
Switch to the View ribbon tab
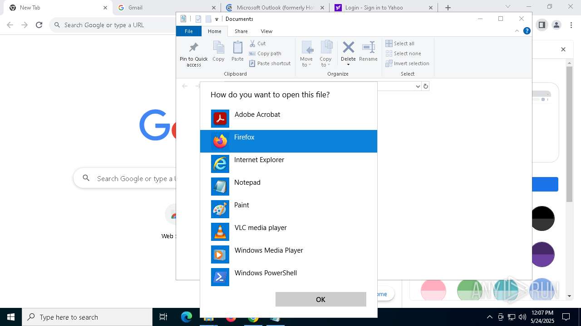click(266, 31)
